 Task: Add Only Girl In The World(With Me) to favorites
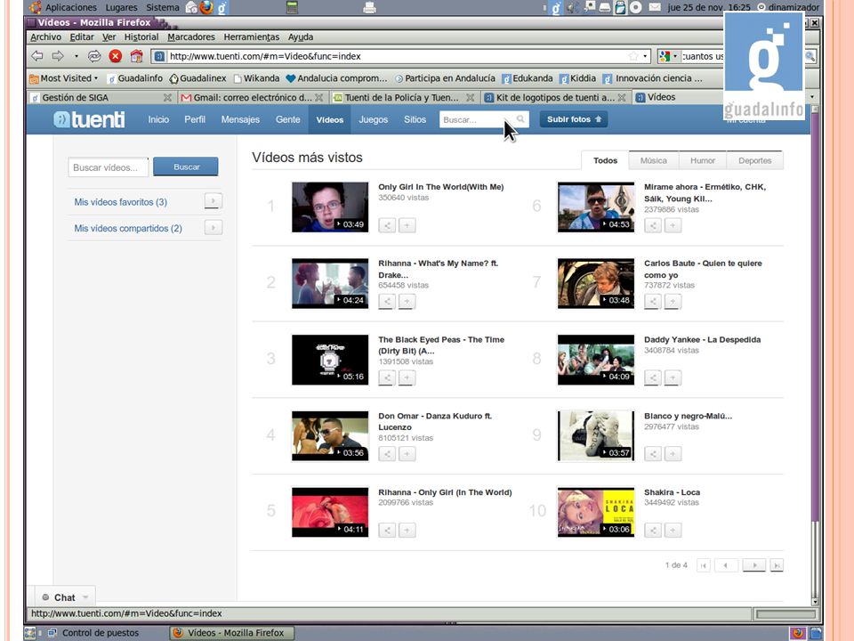(407, 225)
